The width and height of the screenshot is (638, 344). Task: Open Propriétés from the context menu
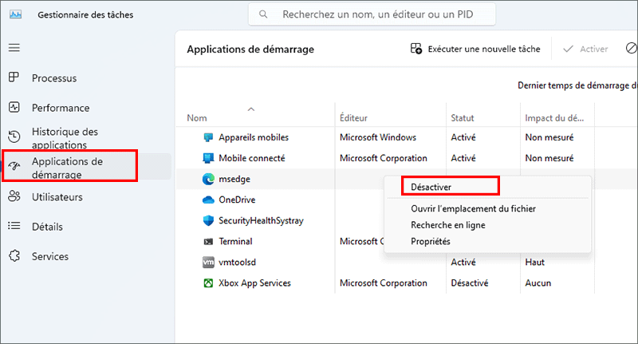point(431,241)
